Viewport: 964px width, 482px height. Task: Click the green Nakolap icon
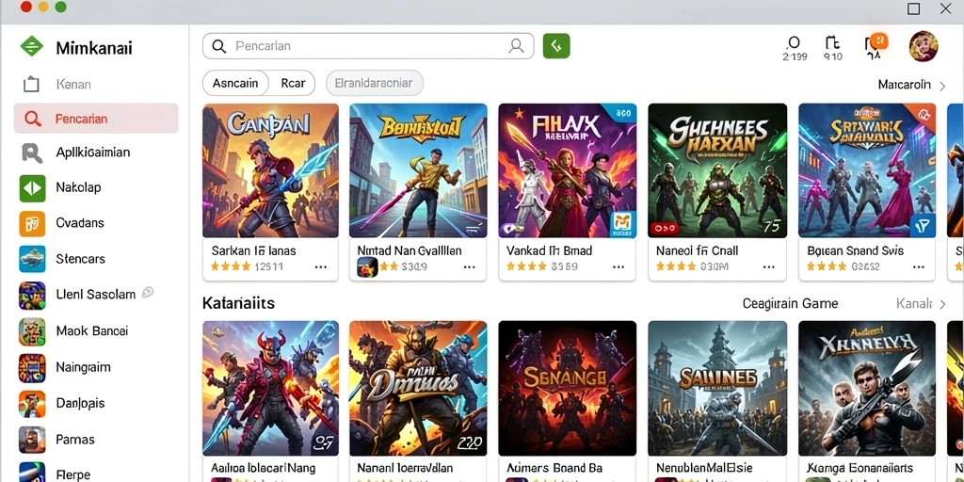(32, 188)
